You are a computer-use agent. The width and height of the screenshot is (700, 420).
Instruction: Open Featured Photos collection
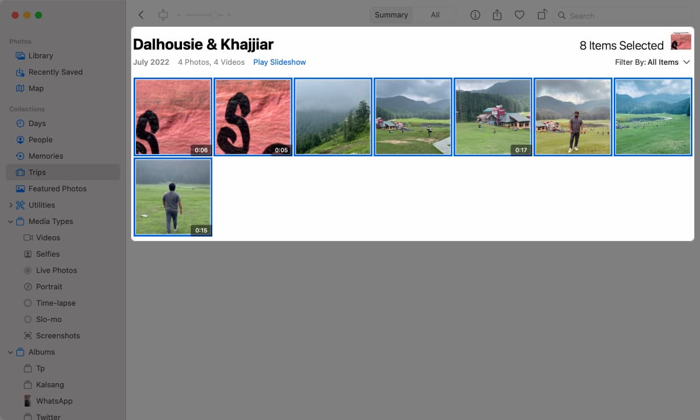coord(63,189)
